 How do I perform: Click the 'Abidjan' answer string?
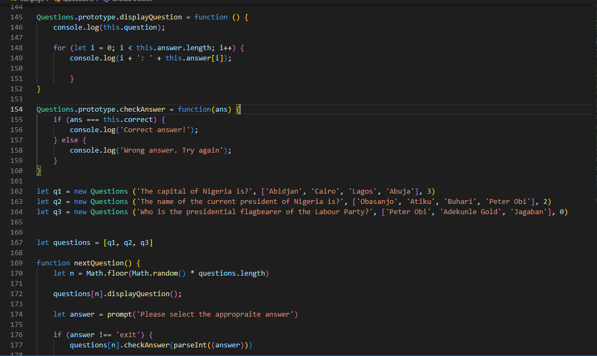point(284,191)
